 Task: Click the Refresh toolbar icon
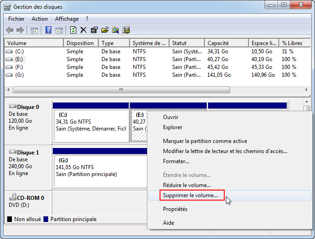coord(73,30)
